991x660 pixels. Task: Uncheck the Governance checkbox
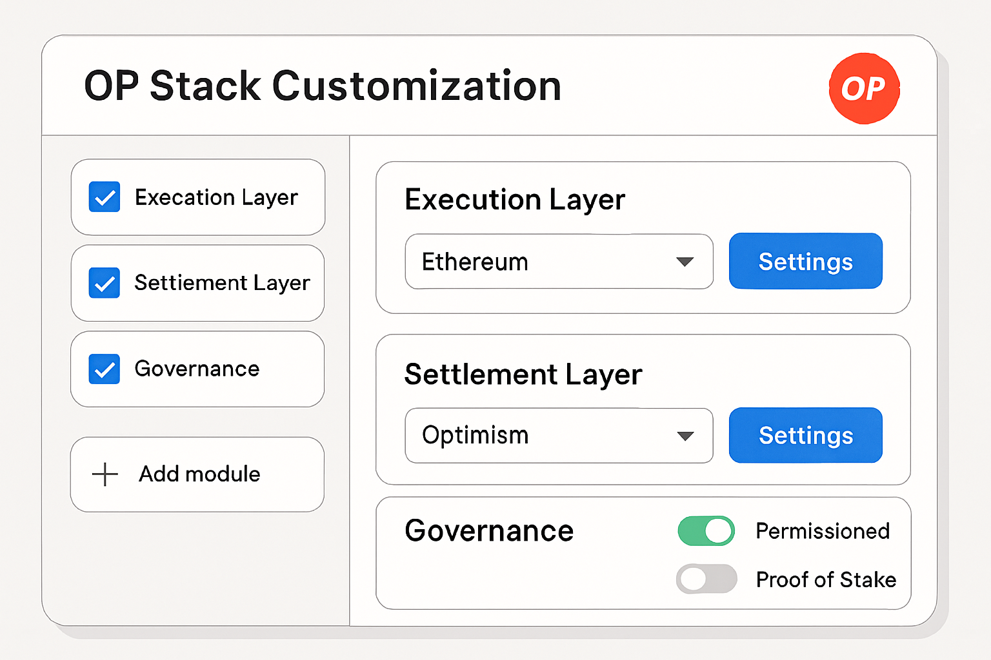click(104, 369)
